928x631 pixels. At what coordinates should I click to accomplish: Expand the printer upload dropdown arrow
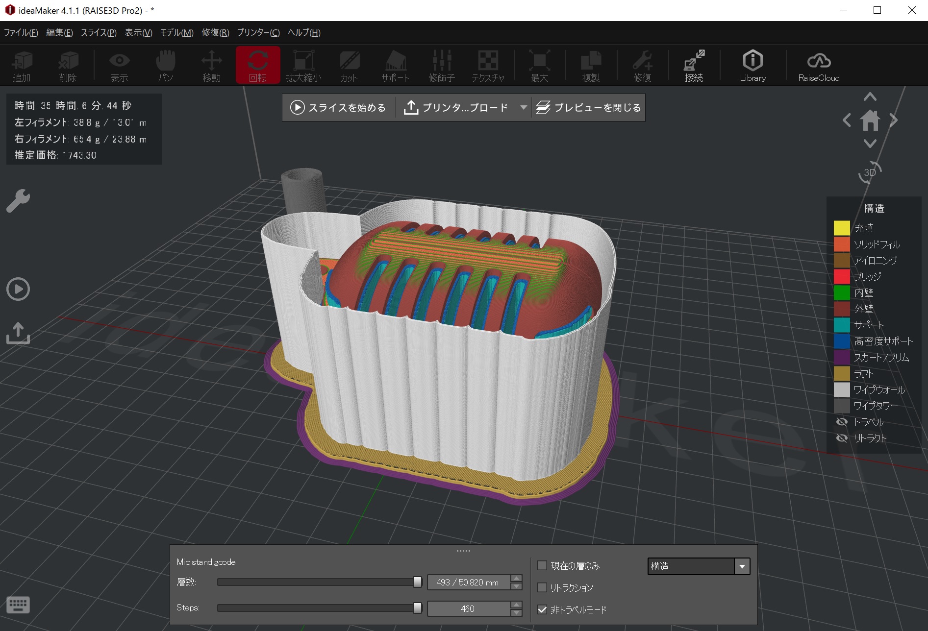pyautogui.click(x=523, y=107)
